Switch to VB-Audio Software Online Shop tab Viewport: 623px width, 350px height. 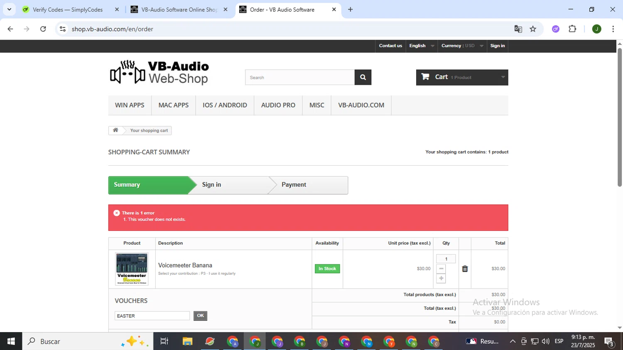tap(179, 10)
